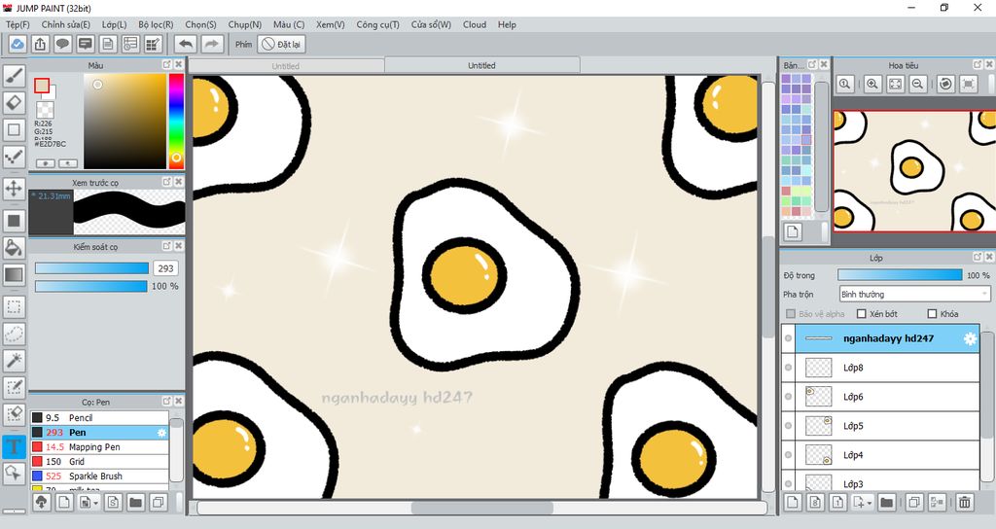Enable the Khóa checkbox

point(933,314)
